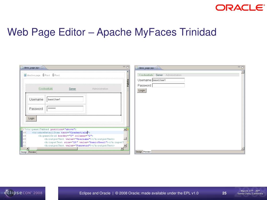Minimize the left editor pane

click(x=124, y=67)
